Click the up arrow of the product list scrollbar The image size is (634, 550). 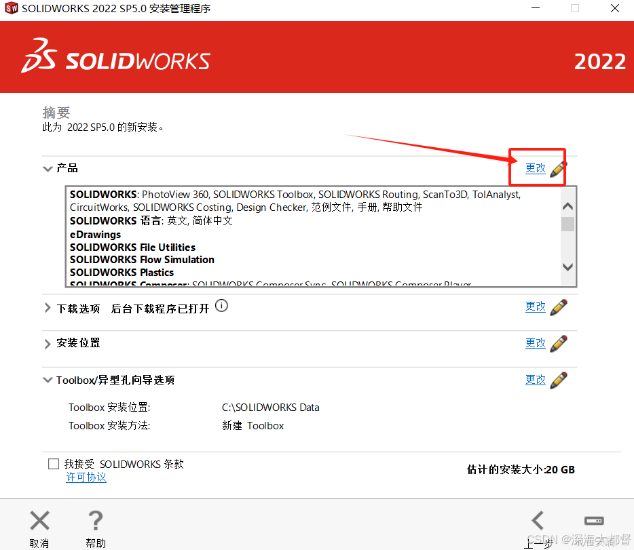pos(567,206)
